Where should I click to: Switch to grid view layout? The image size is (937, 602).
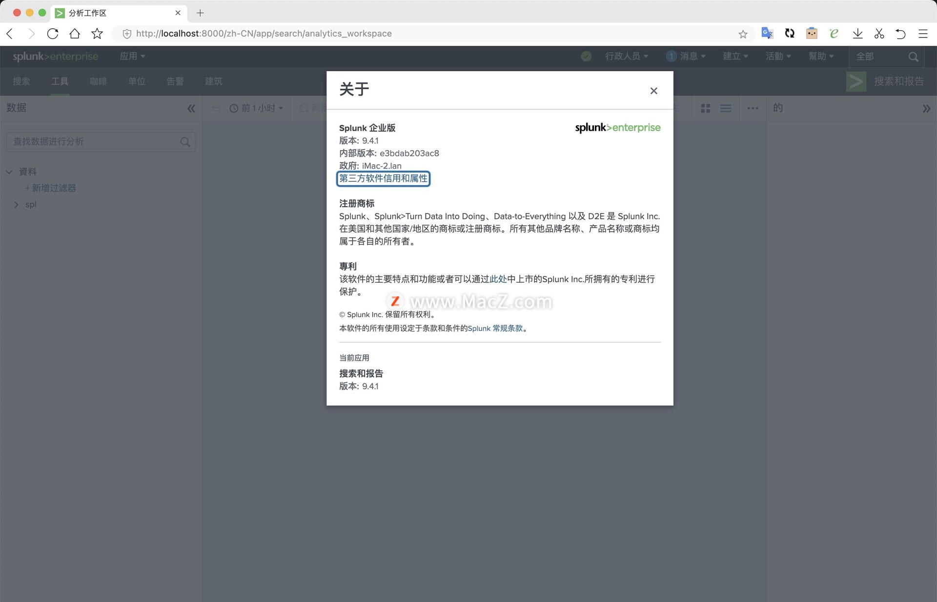pos(705,108)
